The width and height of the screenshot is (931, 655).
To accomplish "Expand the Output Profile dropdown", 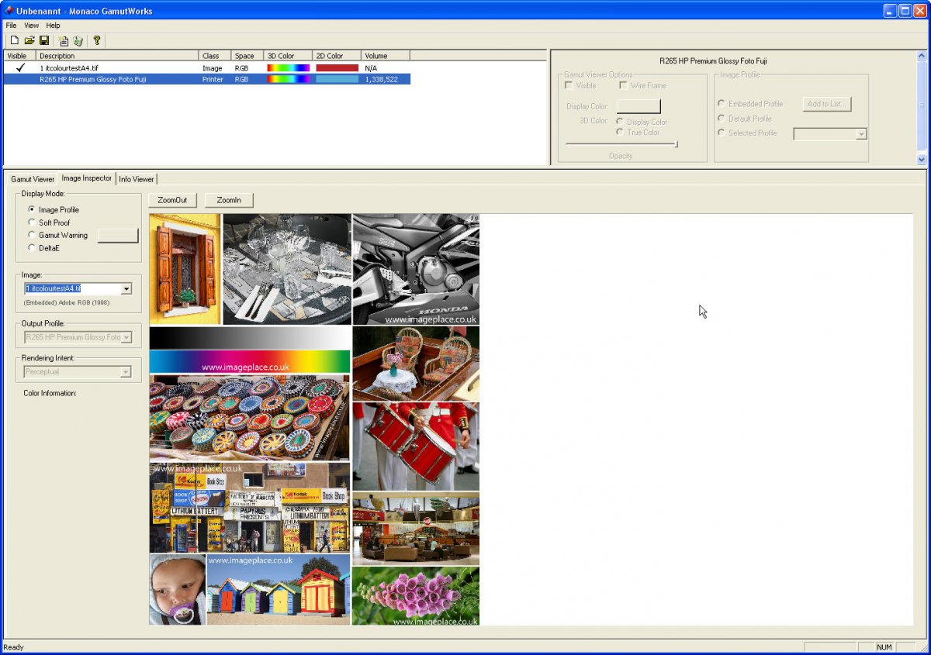I will click(x=126, y=337).
